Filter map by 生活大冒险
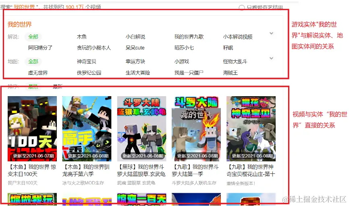349x206 pixels. [x=138, y=73]
